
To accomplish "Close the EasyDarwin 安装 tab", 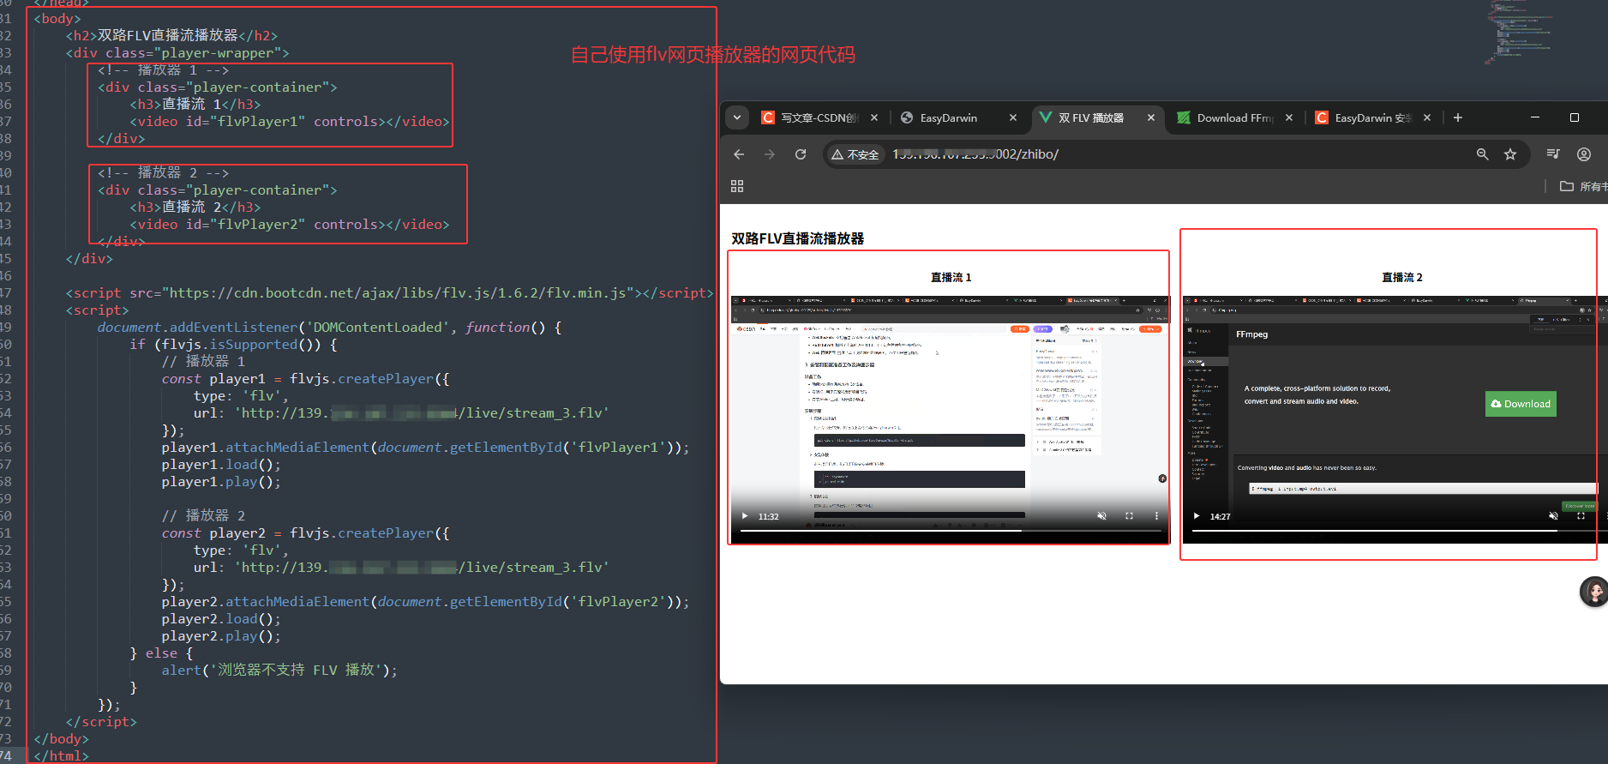I will coord(1427,117).
